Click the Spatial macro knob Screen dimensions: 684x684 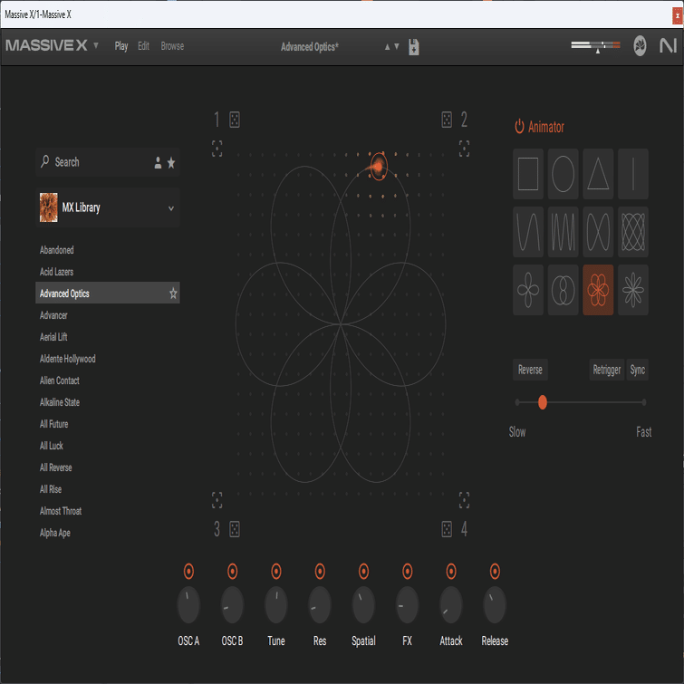pos(363,604)
